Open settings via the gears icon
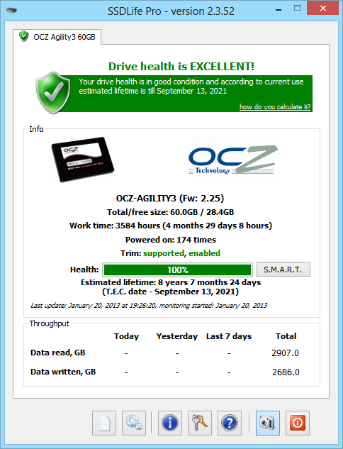343x449 pixels. tap(134, 423)
